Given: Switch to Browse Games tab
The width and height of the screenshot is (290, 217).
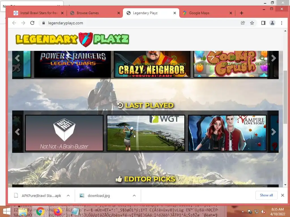Looking at the screenshot, I should point(88,13).
